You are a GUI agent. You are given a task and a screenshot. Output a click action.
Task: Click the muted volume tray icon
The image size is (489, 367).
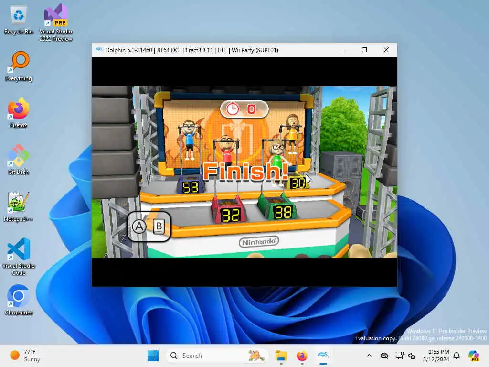coord(412,356)
